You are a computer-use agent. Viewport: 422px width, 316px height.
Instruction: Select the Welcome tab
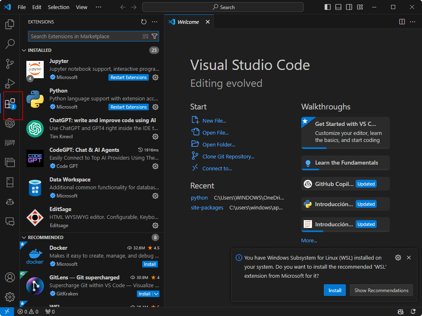(188, 22)
